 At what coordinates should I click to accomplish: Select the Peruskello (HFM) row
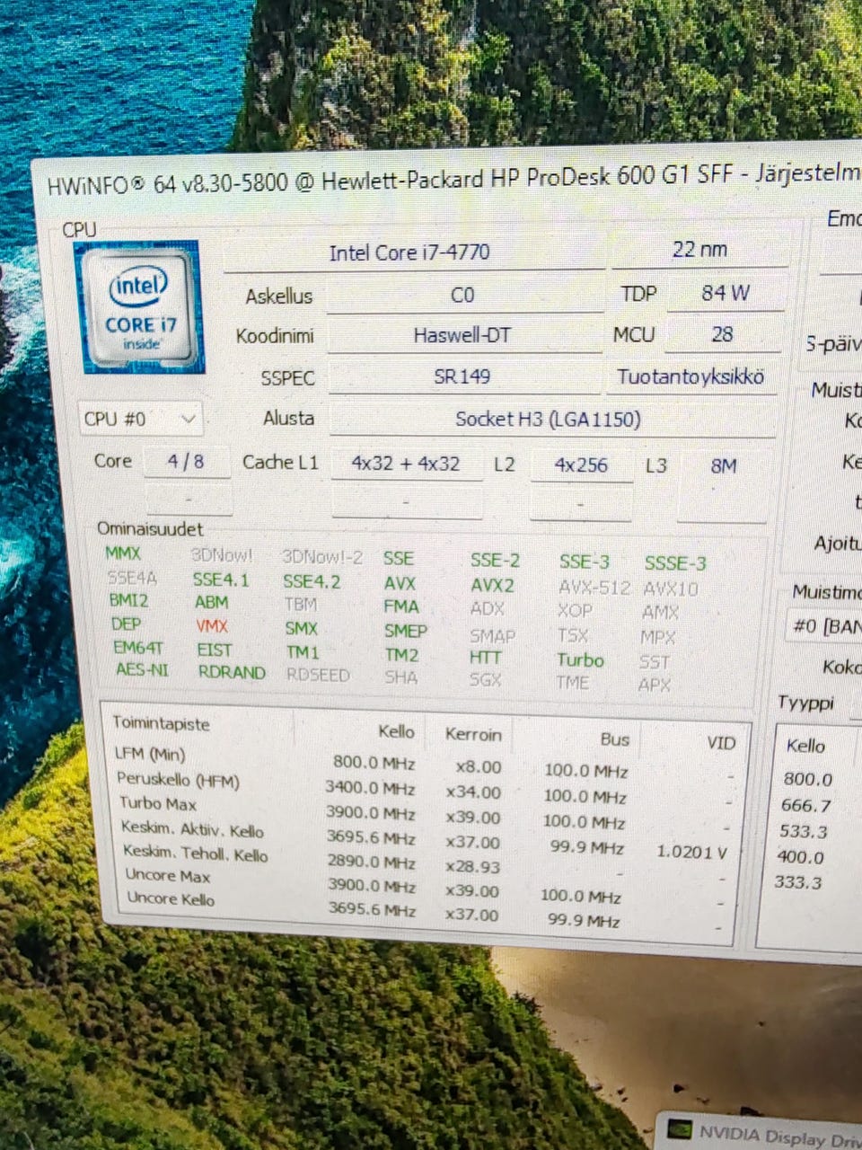pos(427,789)
